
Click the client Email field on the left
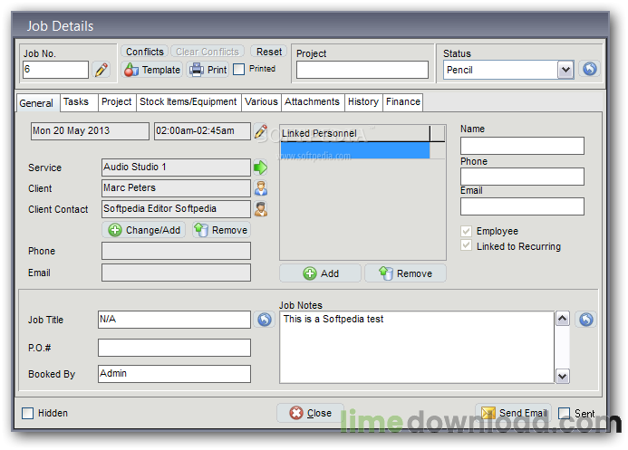click(x=176, y=273)
